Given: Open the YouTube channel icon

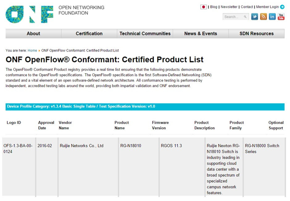Looking at the screenshot, I should pos(280,17).
